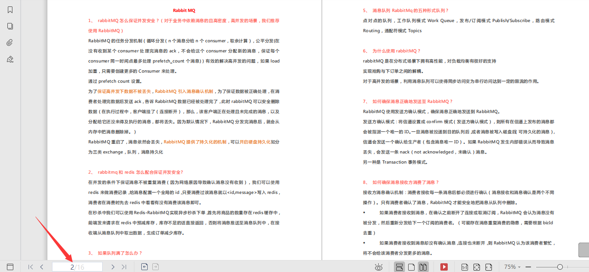Open the 75% zoom dropdown

512,267
